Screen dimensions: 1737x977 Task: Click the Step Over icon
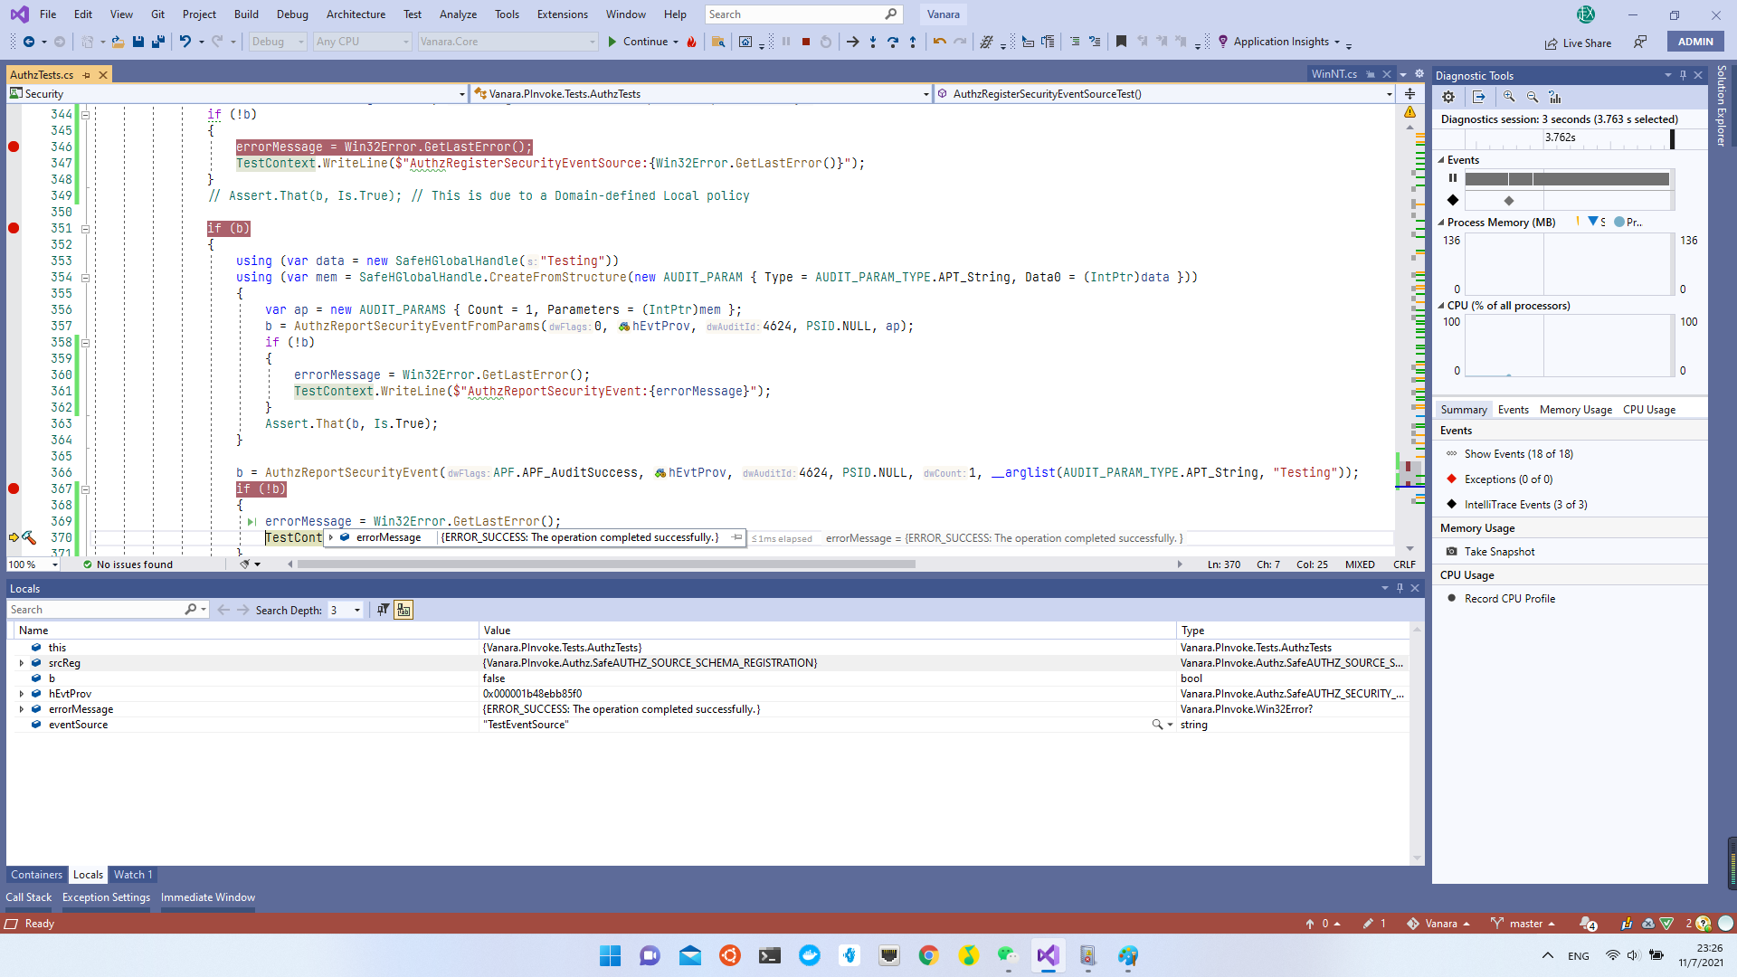tap(893, 42)
